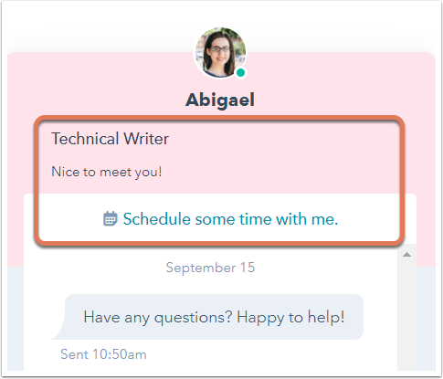Click the word "Writer" in the job title

146,139
